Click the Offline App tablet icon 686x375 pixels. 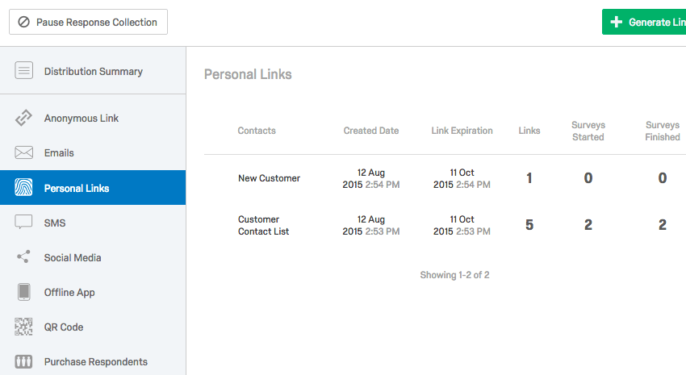(24, 292)
